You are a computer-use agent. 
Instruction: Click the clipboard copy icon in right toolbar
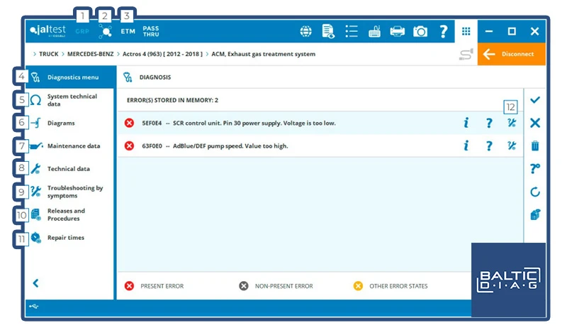[x=535, y=214]
